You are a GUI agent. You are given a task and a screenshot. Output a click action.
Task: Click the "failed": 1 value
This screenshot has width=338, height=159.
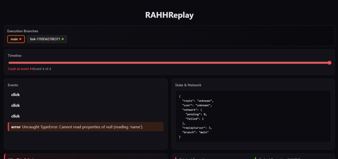(x=195, y=119)
